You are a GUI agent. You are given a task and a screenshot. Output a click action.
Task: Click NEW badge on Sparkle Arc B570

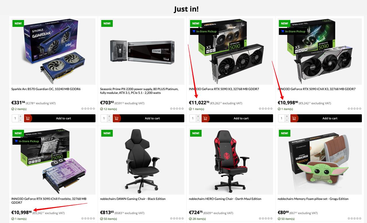[x=18, y=24]
